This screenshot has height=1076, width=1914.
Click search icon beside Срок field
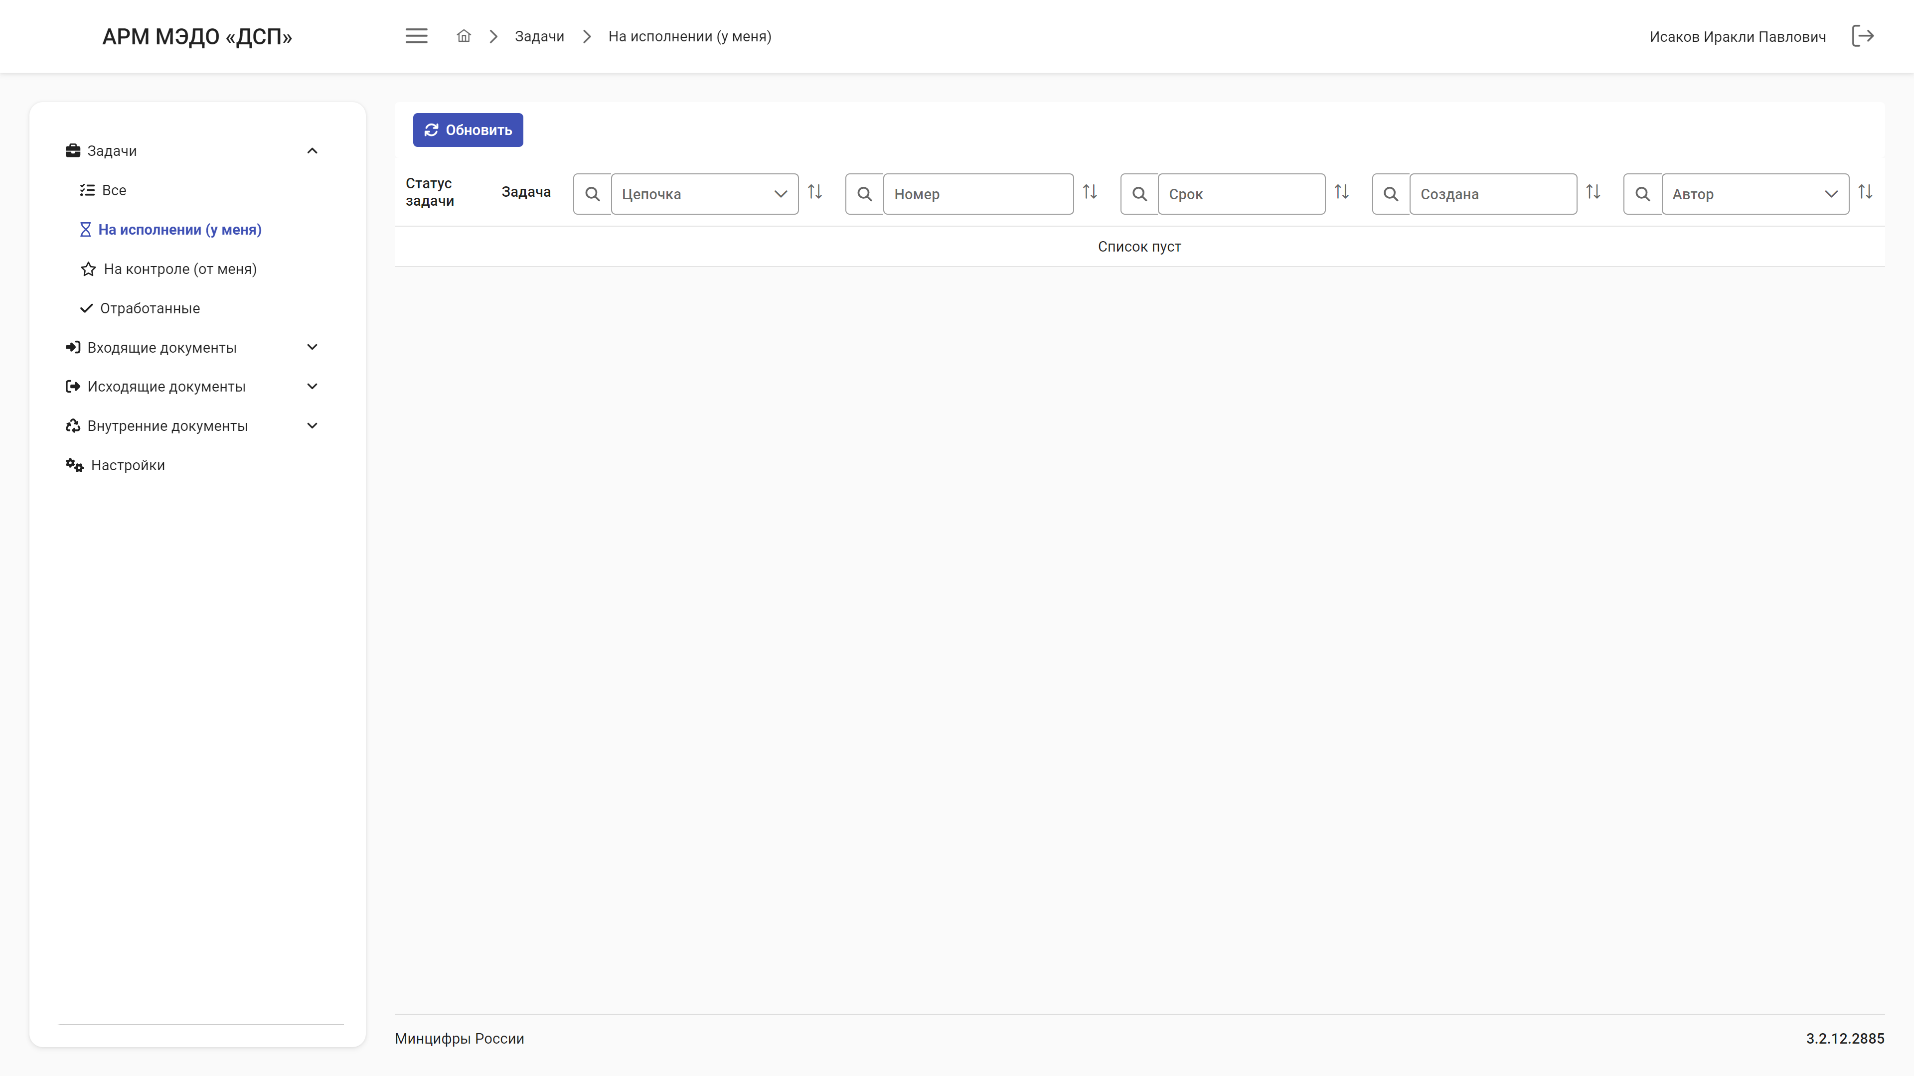1139,194
